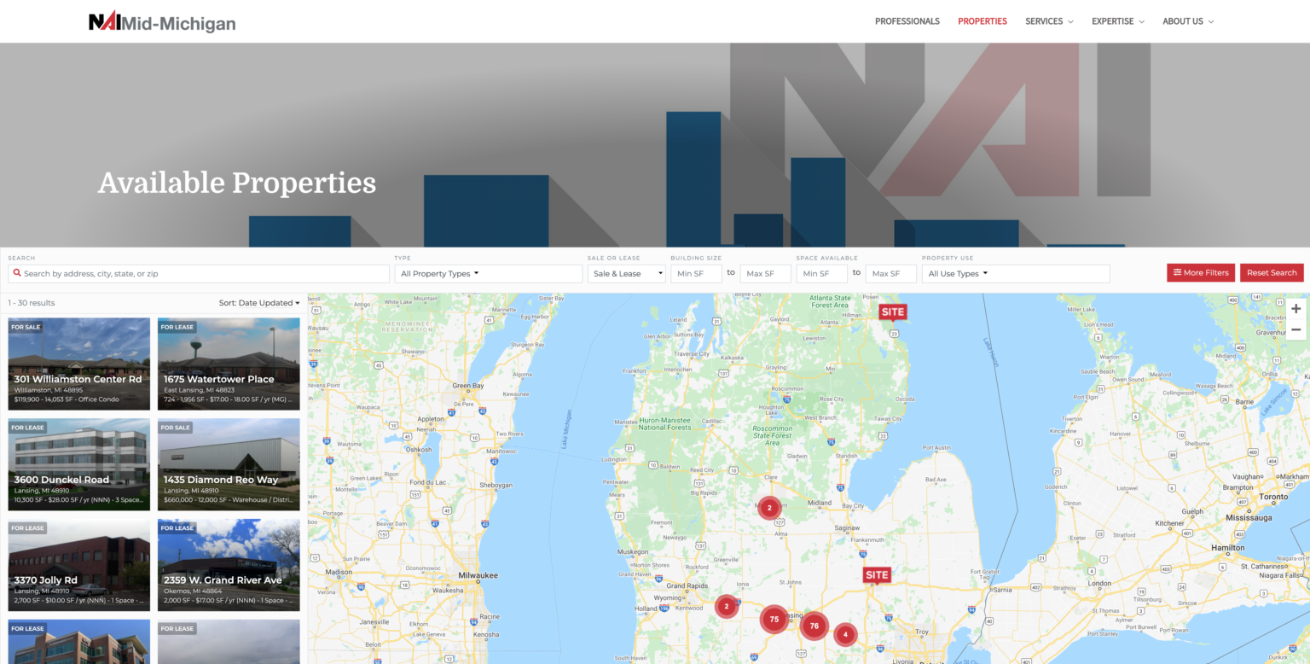
Task: Click the '1 - 30 results' text
Action: [32, 303]
